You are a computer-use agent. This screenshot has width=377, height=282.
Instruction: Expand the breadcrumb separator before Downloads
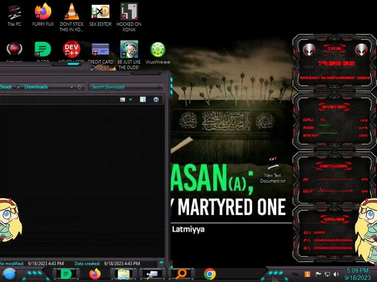(18, 87)
